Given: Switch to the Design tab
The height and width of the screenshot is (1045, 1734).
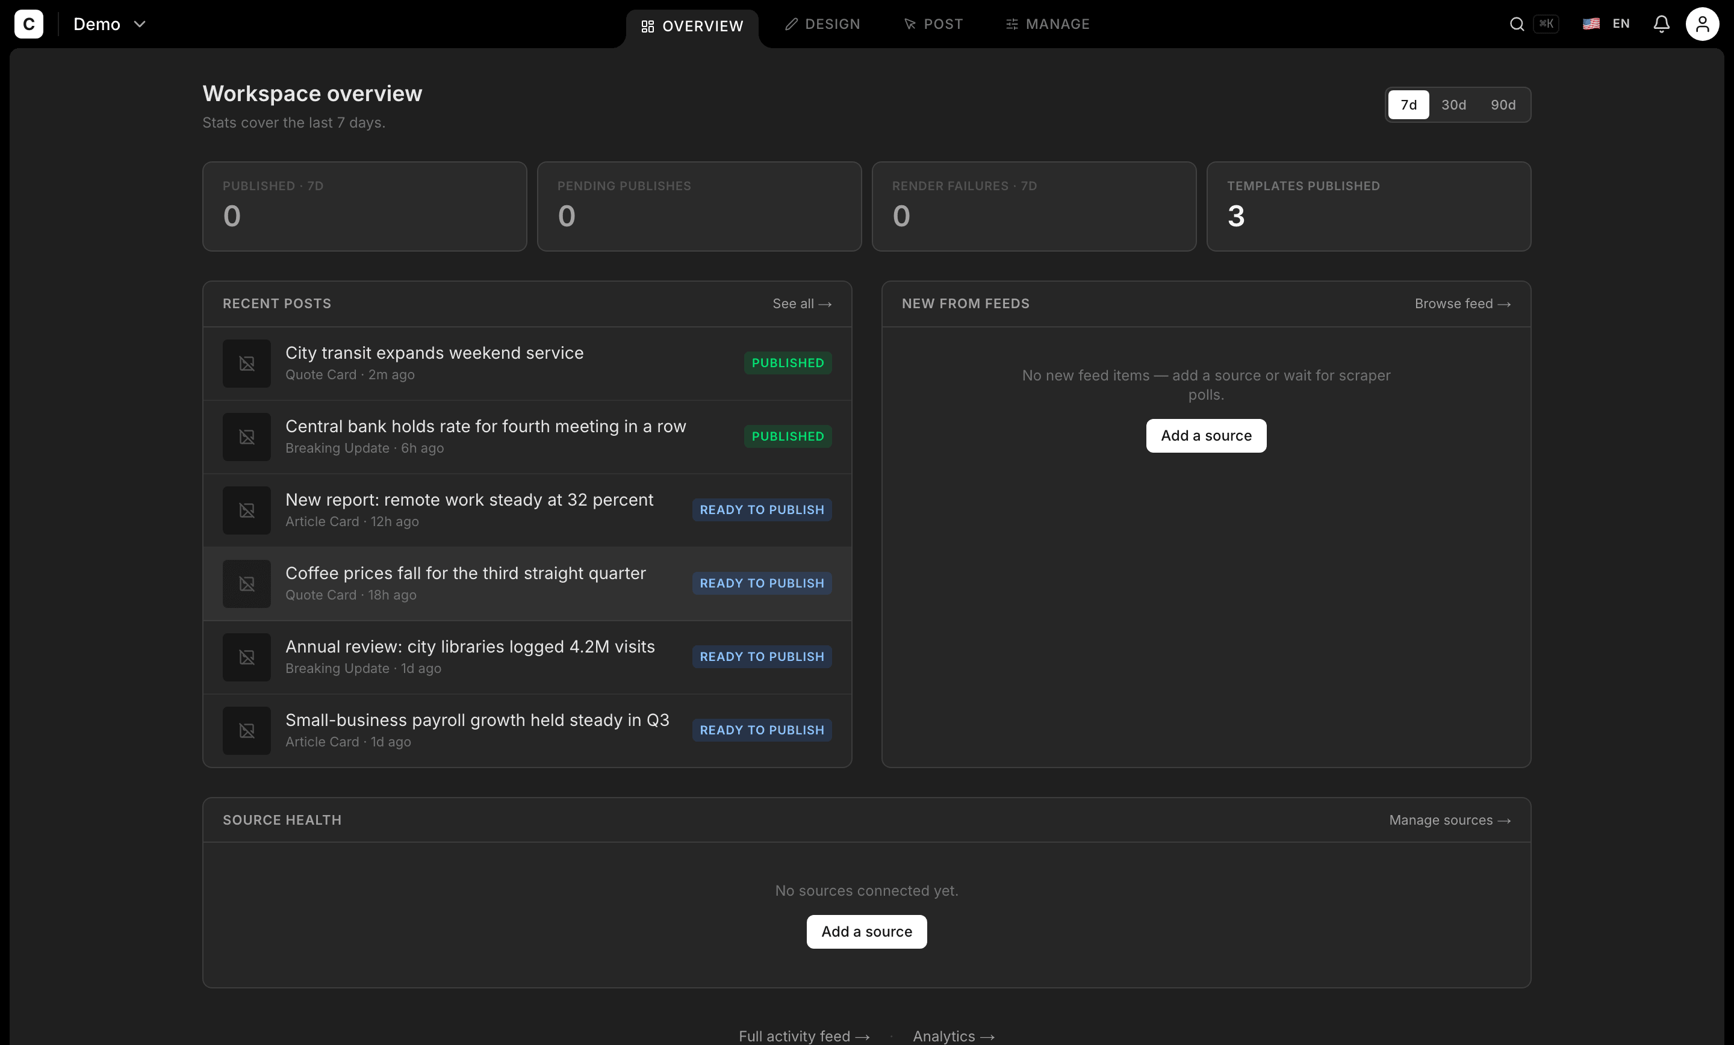Looking at the screenshot, I should coord(822,24).
